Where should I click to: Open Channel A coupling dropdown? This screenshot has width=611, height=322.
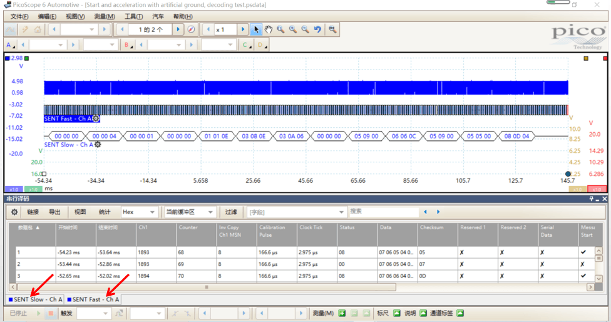pos(101,45)
